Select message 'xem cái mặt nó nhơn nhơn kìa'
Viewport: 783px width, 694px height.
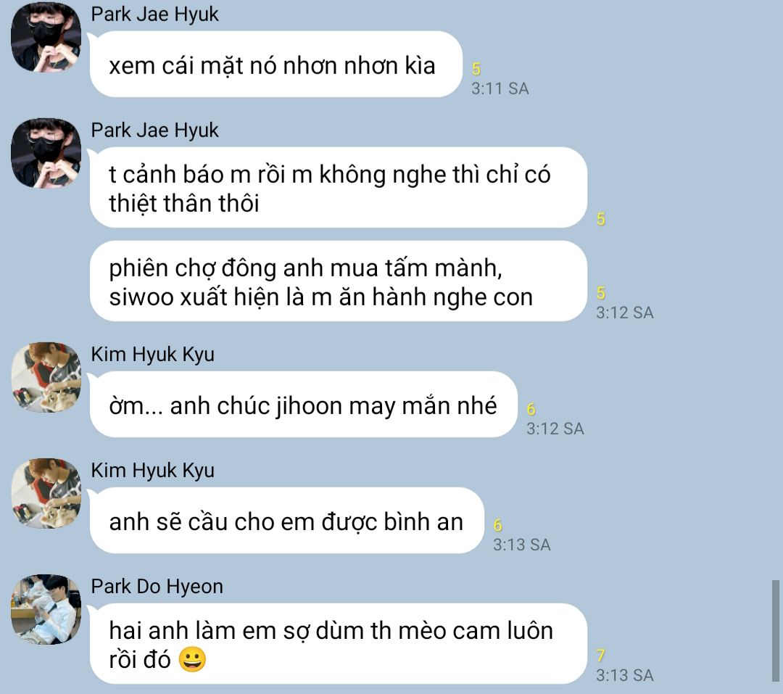(x=275, y=65)
